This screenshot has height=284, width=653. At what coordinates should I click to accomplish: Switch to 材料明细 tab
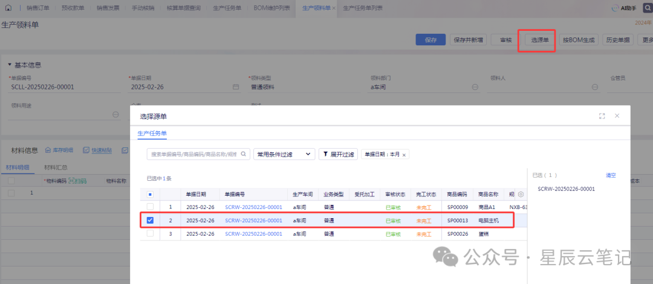[x=18, y=167]
